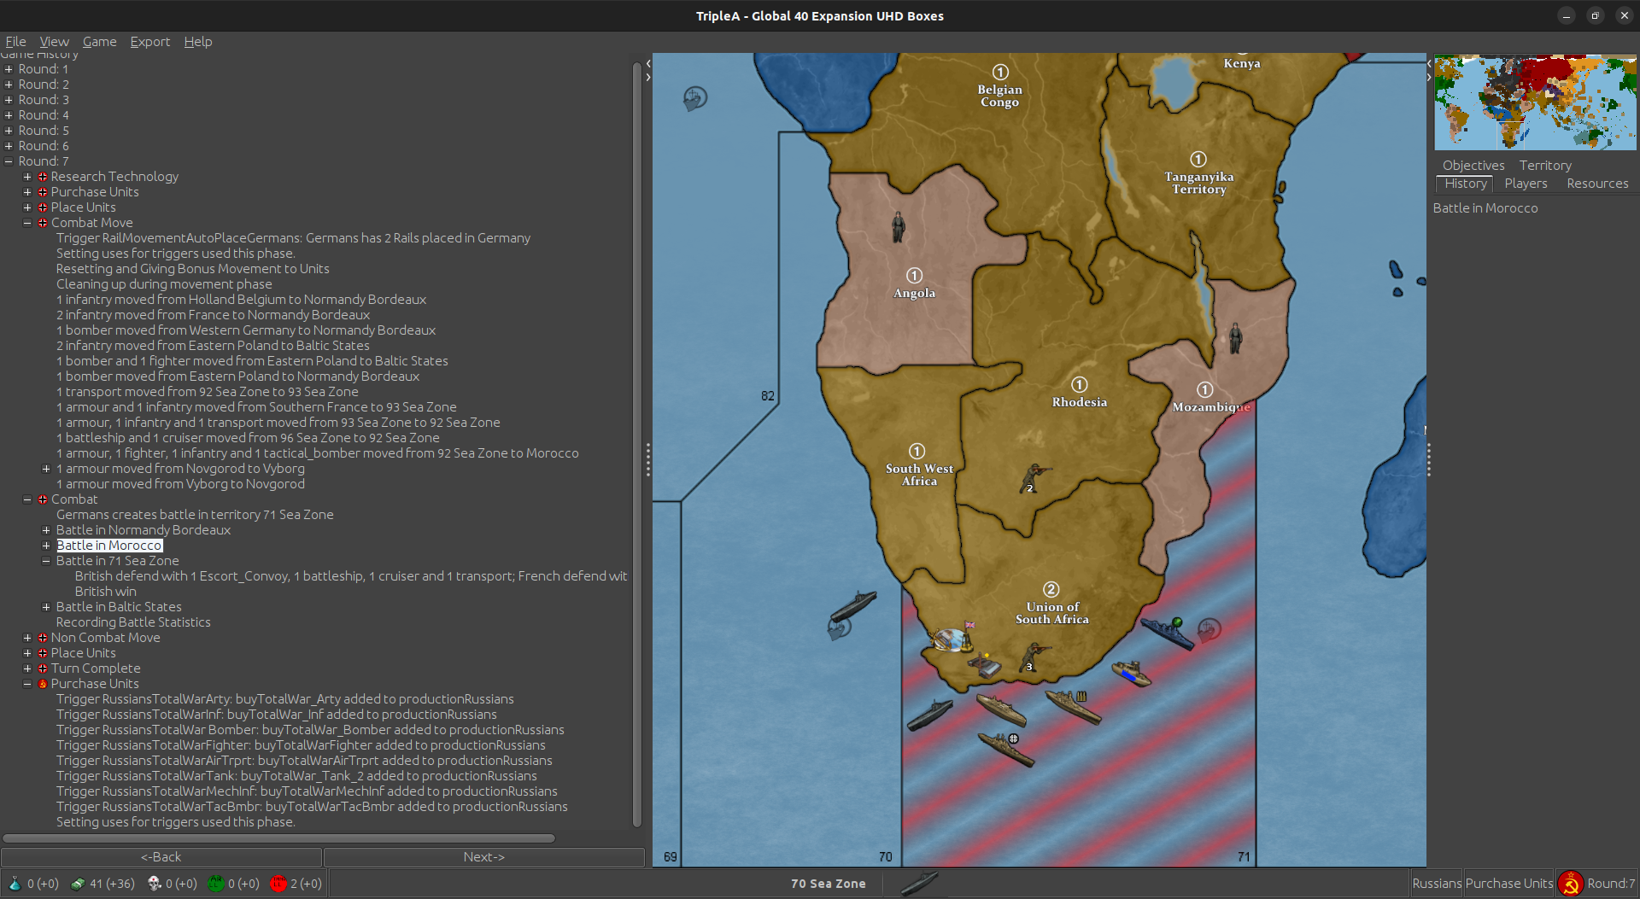
Task: Click the Belgian Congo territory label
Action: pos(999,96)
